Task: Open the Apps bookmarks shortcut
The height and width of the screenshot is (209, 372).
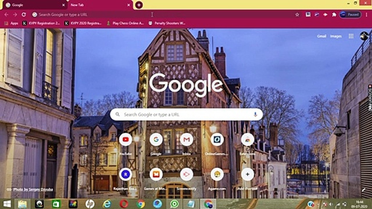Action: coord(12,23)
